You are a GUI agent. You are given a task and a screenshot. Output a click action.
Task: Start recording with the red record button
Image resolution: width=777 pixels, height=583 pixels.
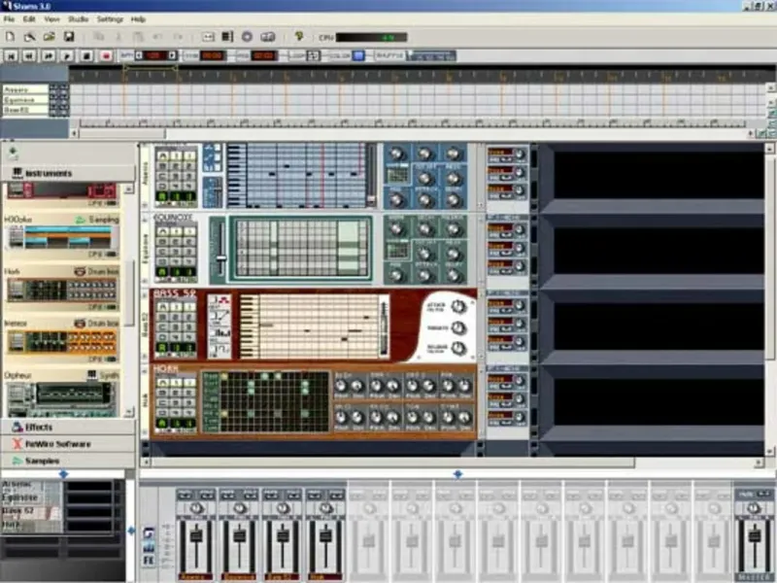tap(106, 55)
